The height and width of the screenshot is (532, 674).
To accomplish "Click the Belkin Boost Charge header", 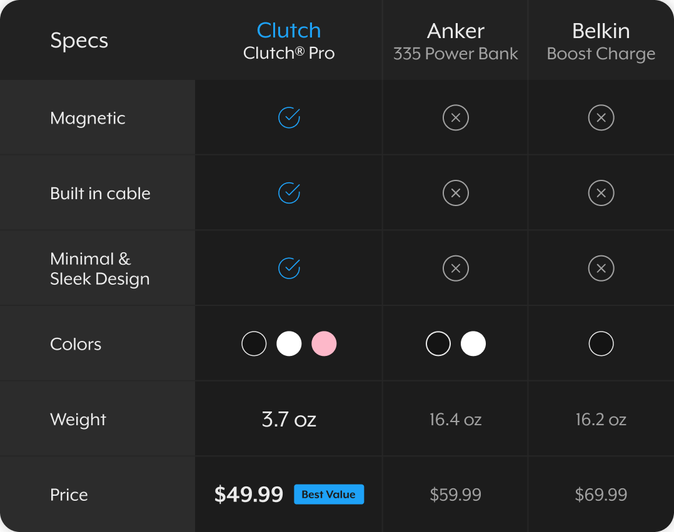I will (x=601, y=41).
